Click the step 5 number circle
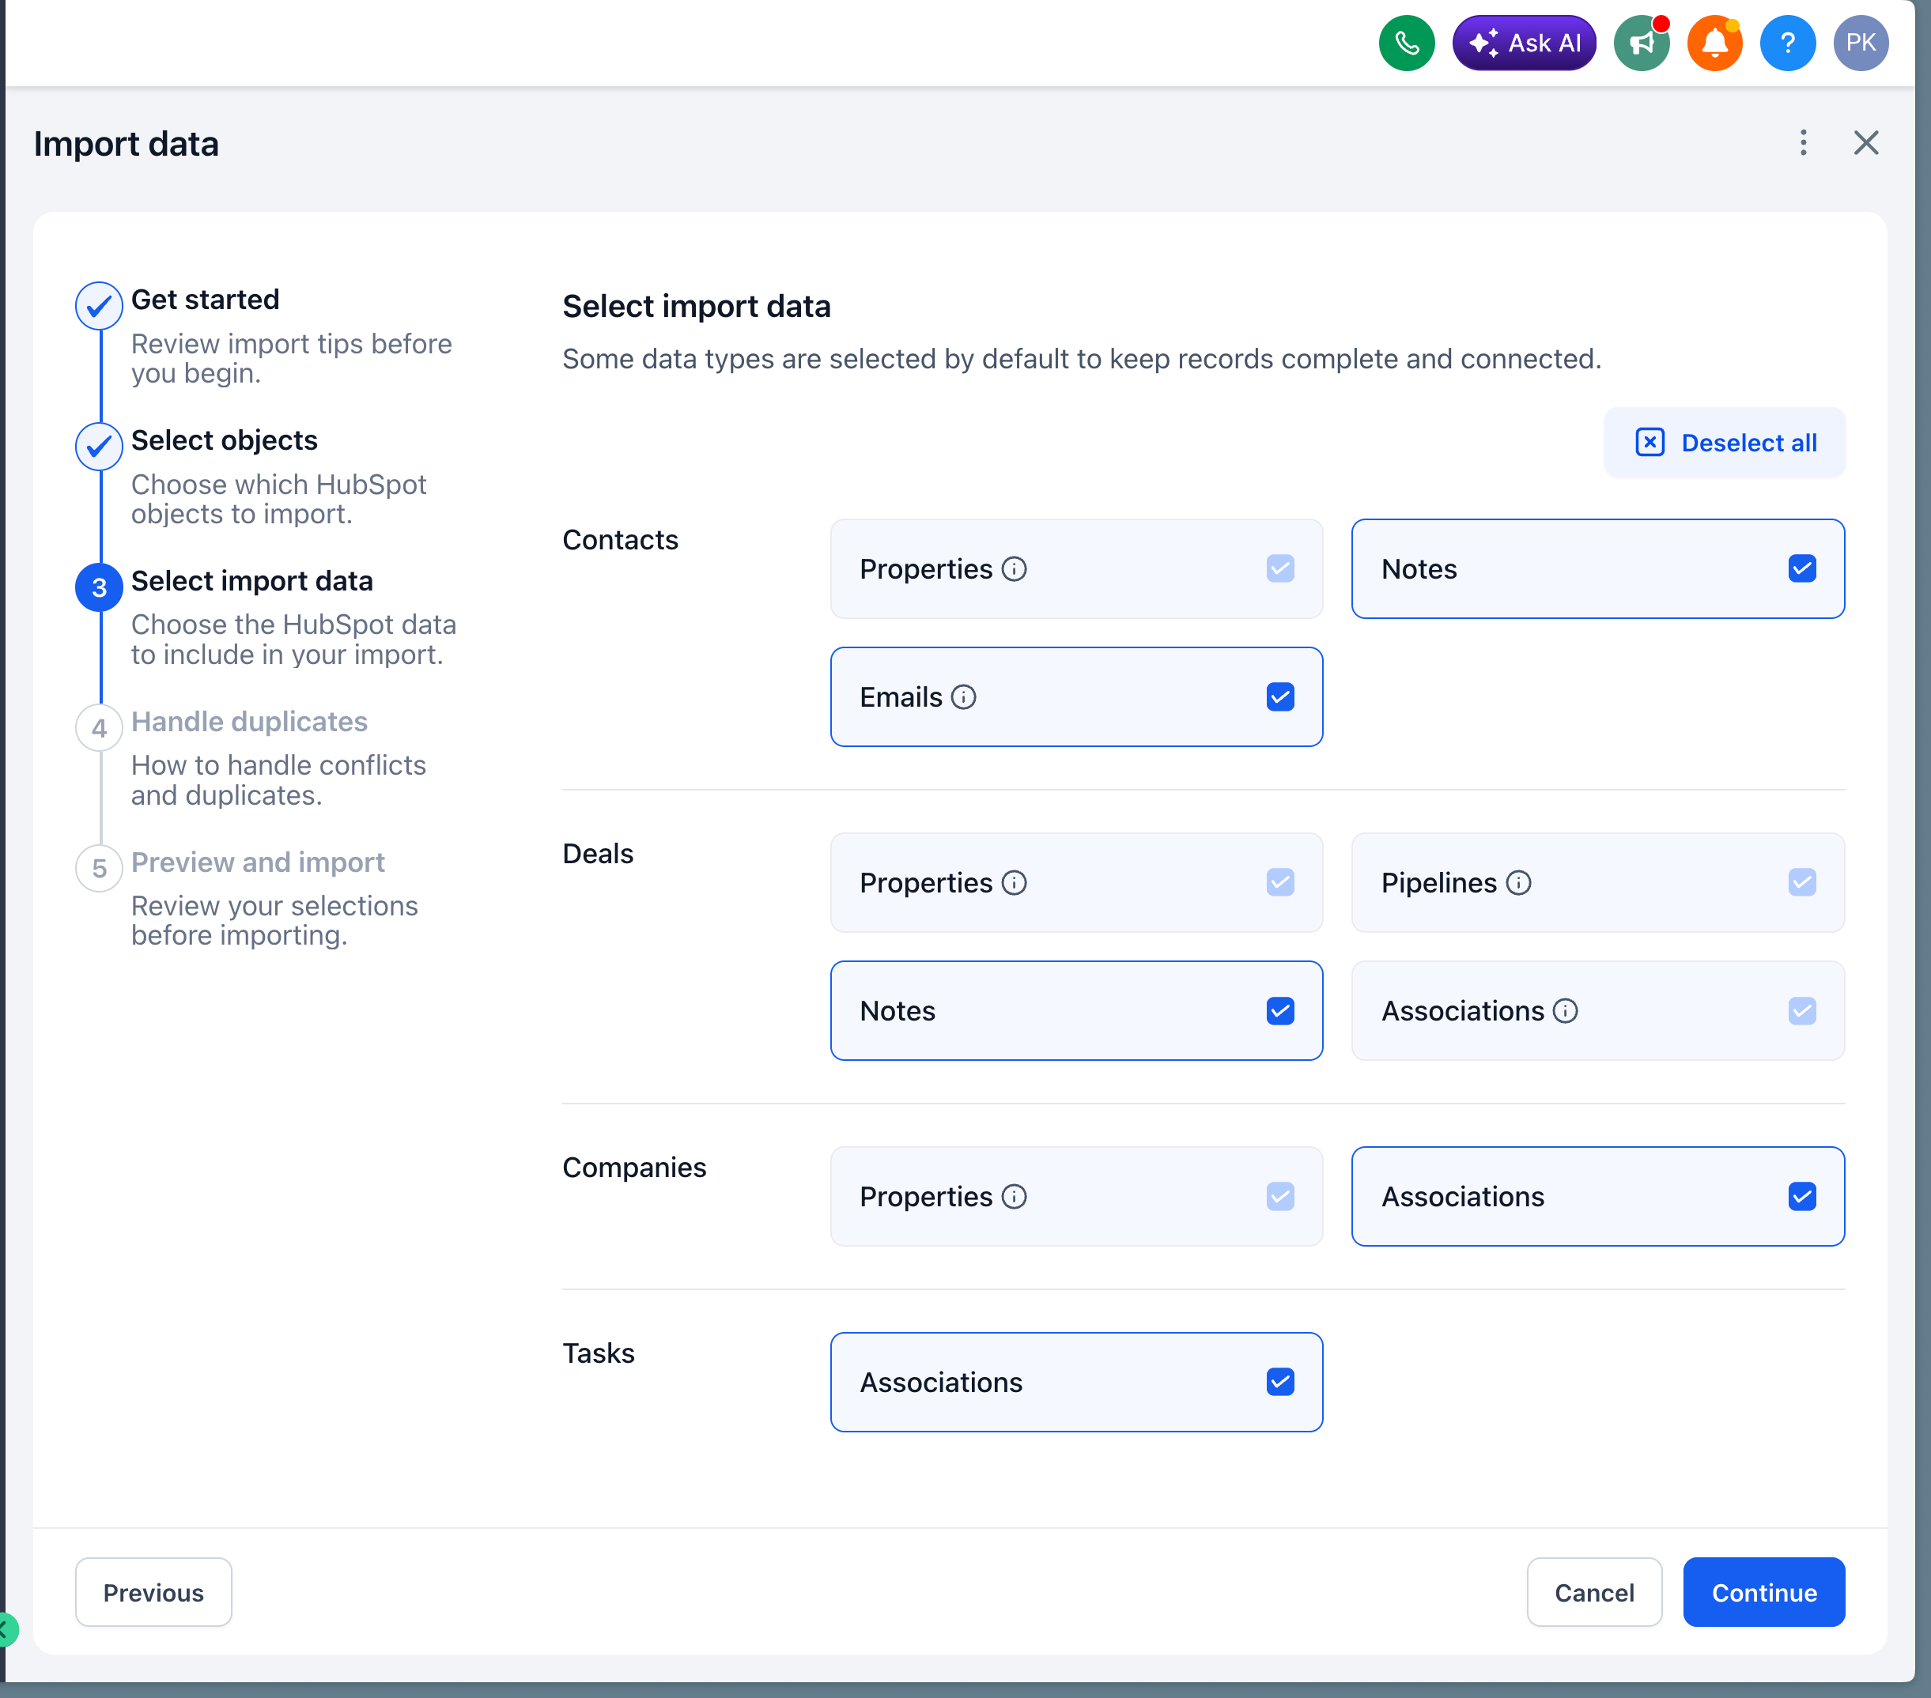The image size is (1931, 1698). [x=99, y=869]
